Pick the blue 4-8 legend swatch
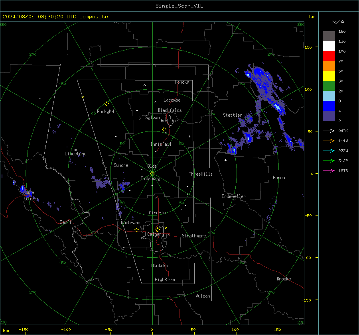 coord(329,106)
